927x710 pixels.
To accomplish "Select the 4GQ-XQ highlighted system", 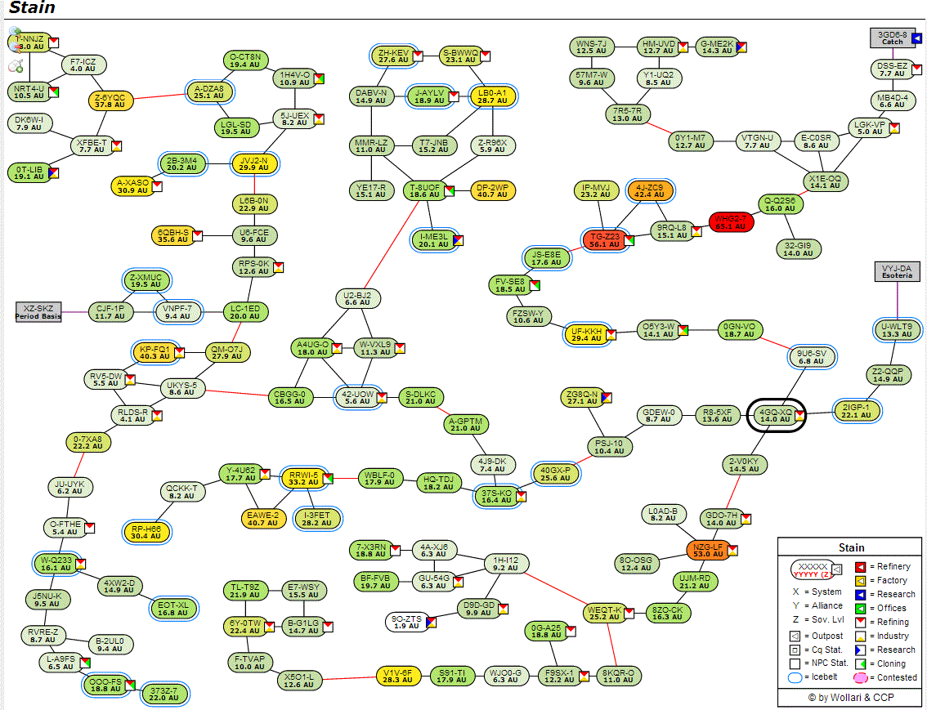I will [x=776, y=415].
